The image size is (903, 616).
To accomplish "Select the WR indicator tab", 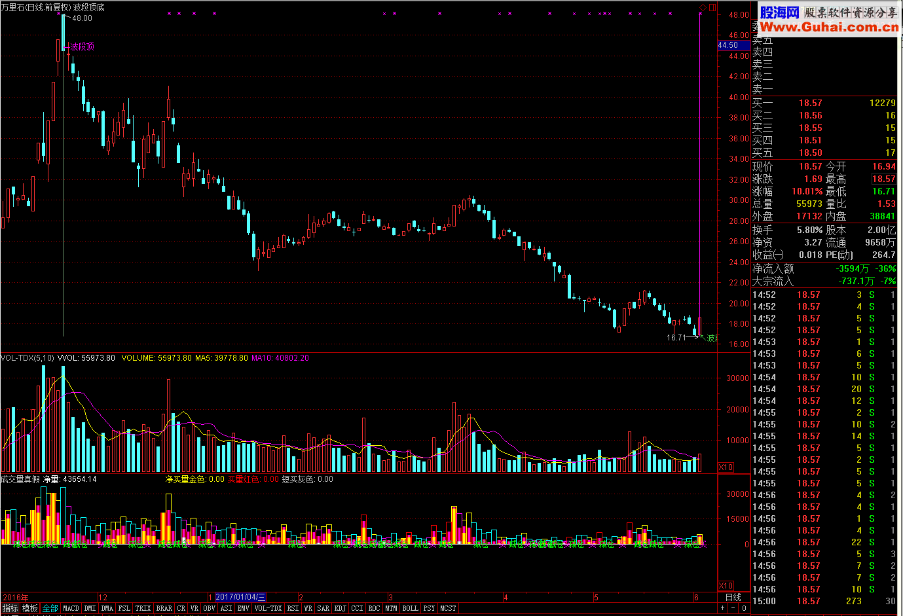I will pos(308,608).
